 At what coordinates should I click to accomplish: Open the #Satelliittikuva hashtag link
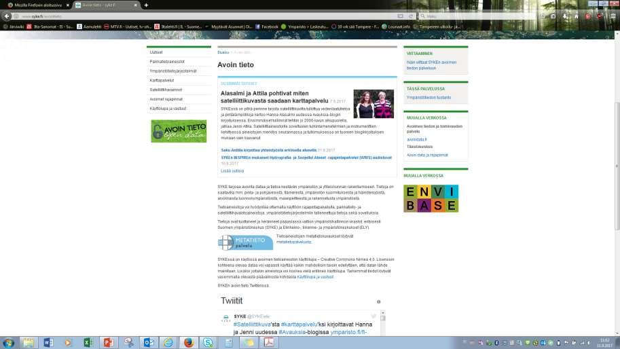pyautogui.click(x=252, y=325)
